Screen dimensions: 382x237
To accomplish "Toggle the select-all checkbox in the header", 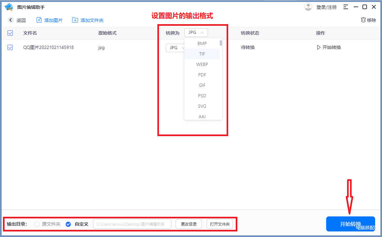I will (10, 33).
